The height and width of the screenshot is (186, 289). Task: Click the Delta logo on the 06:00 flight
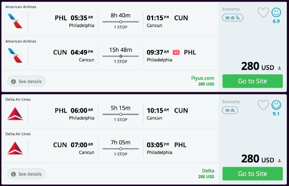click(x=15, y=114)
